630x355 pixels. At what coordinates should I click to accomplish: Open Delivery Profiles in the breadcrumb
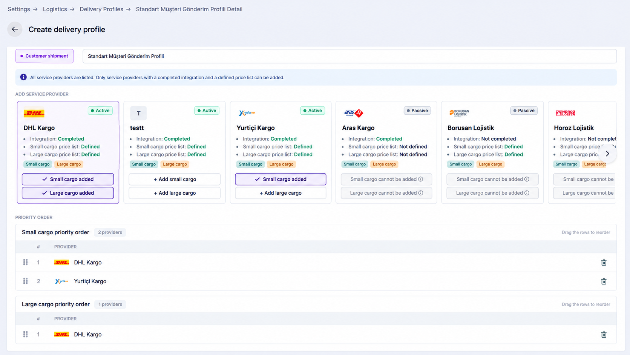pos(101,9)
